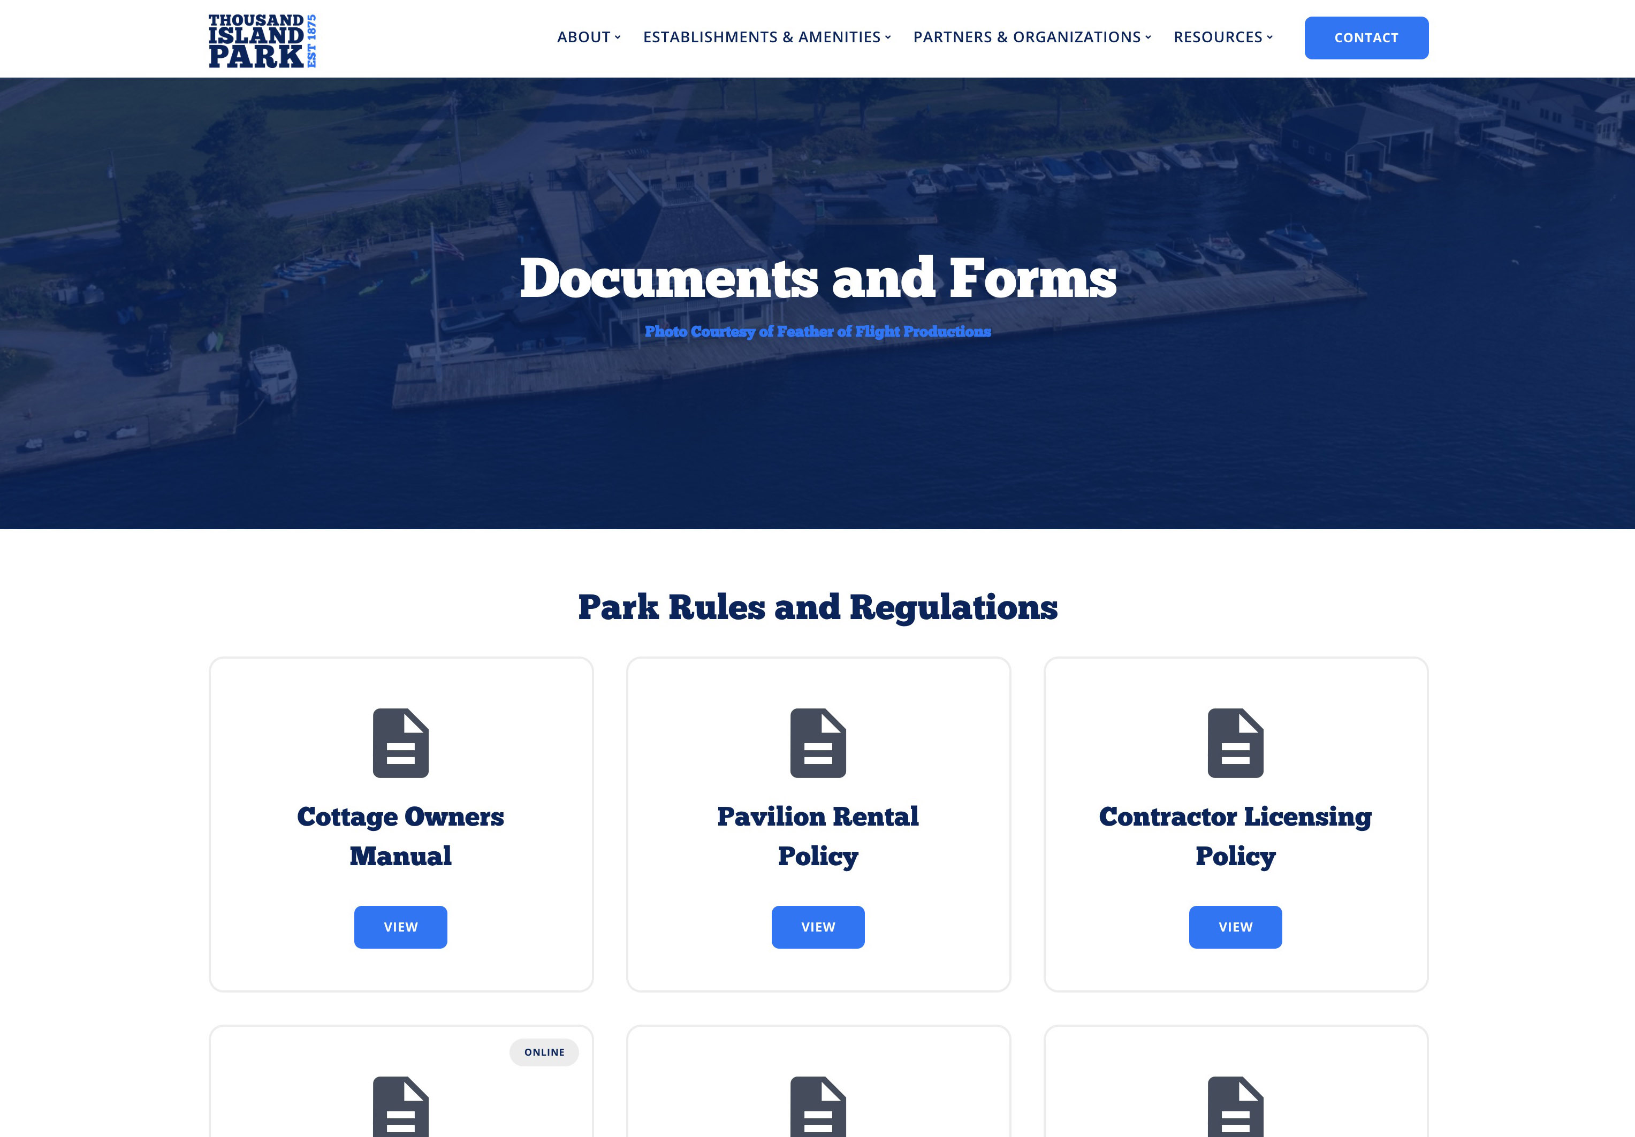Image resolution: width=1635 pixels, height=1137 pixels.
Task: Click the Pavilion Rental Policy document icon
Action: [x=818, y=742]
